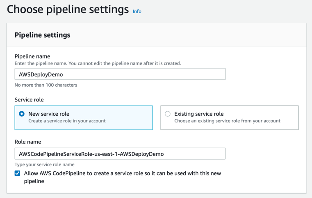Click the Role name input field
This screenshot has height=198, width=312.
[x=120, y=153]
